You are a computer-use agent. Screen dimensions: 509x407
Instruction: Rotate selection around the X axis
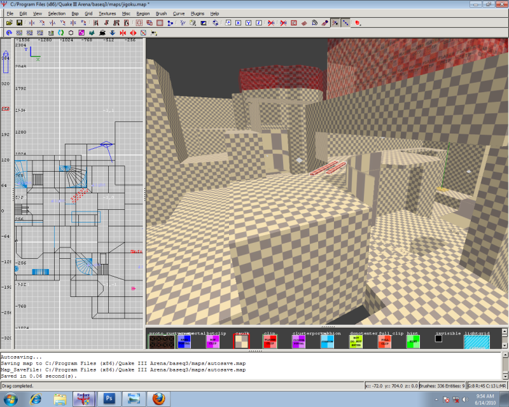(x=42, y=23)
